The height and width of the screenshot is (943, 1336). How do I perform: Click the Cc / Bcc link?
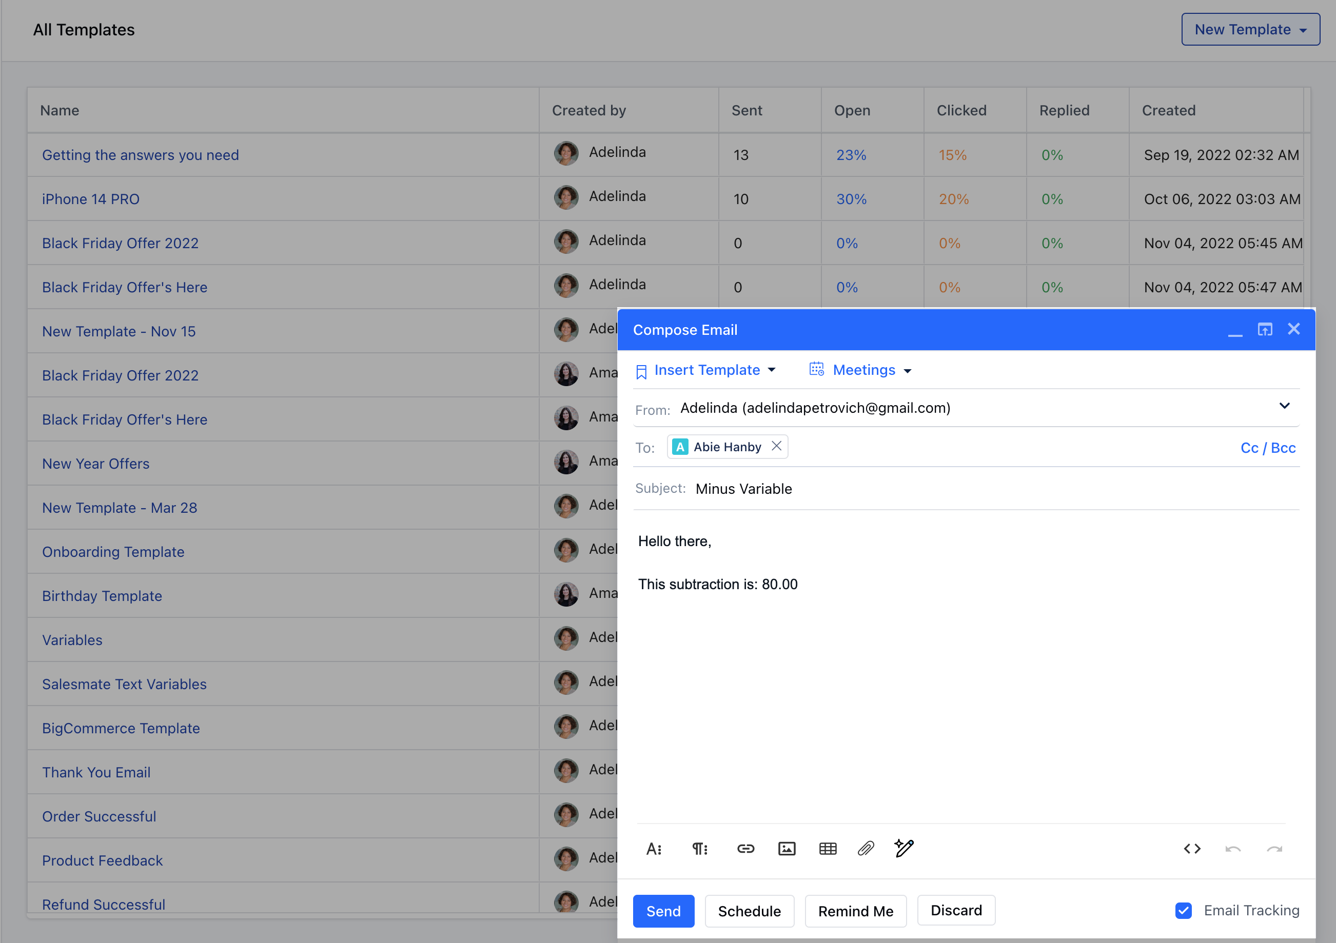point(1267,448)
